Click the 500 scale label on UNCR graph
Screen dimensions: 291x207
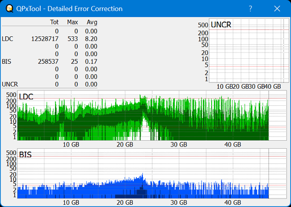click(203, 25)
